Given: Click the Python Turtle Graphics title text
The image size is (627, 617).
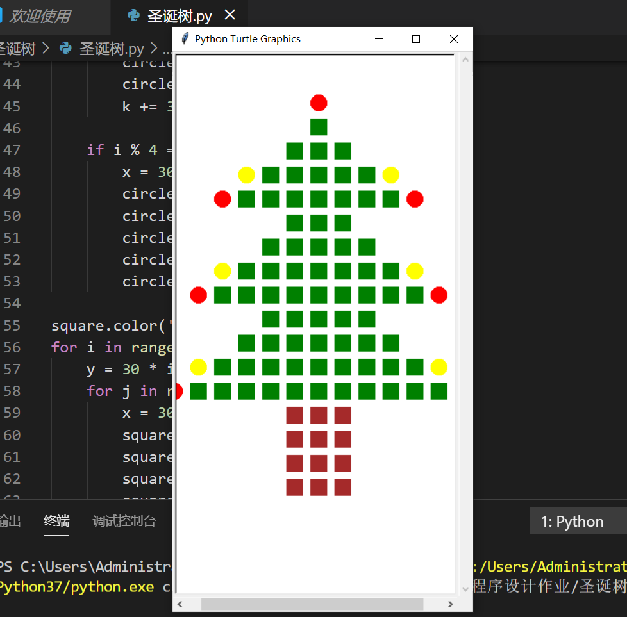Looking at the screenshot, I should (x=247, y=38).
